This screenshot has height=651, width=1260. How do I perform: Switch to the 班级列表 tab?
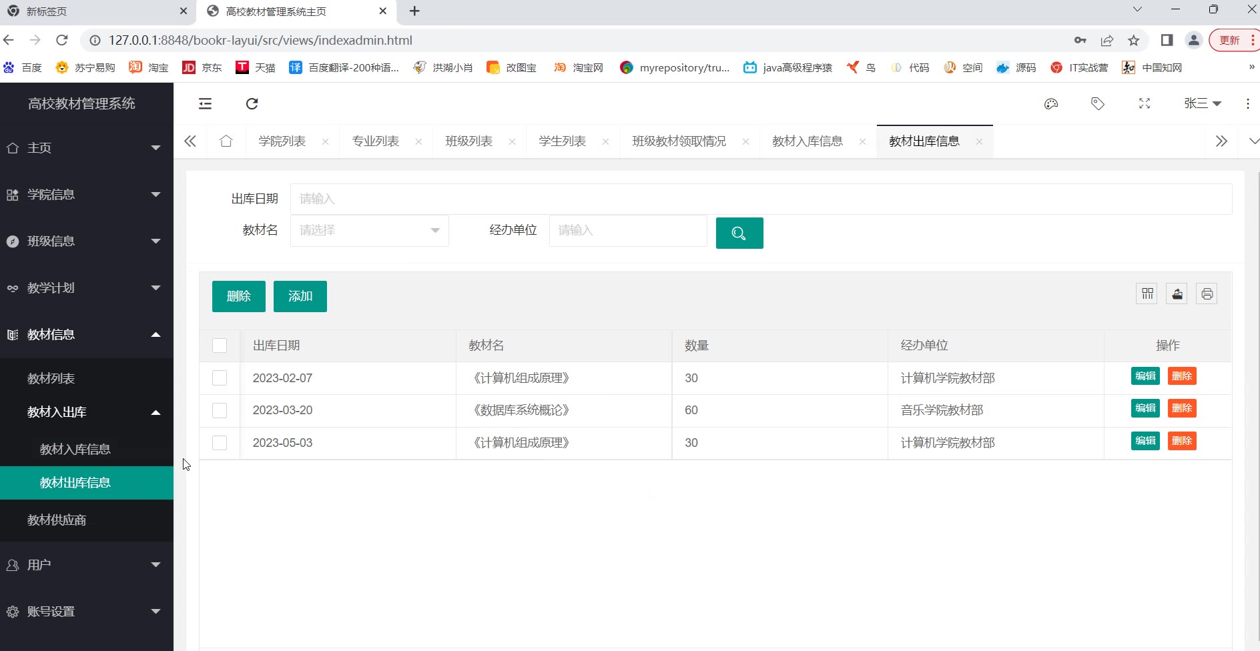469,141
